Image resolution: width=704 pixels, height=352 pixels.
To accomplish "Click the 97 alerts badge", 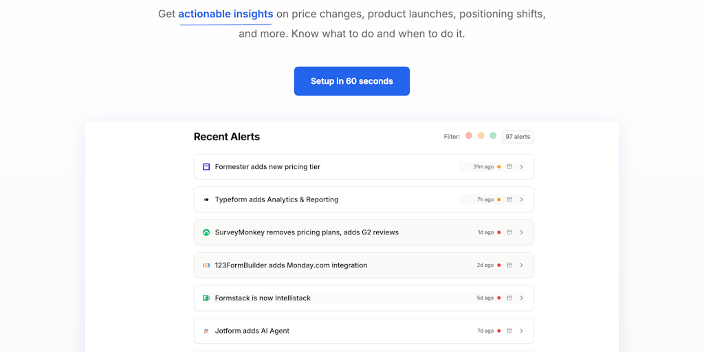I will (x=518, y=136).
